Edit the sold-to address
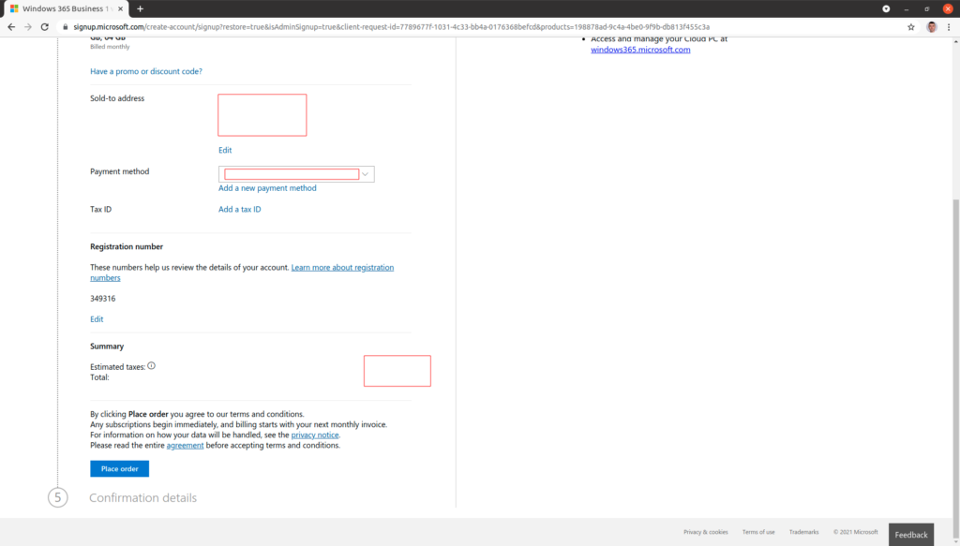The image size is (960, 546). [225, 150]
